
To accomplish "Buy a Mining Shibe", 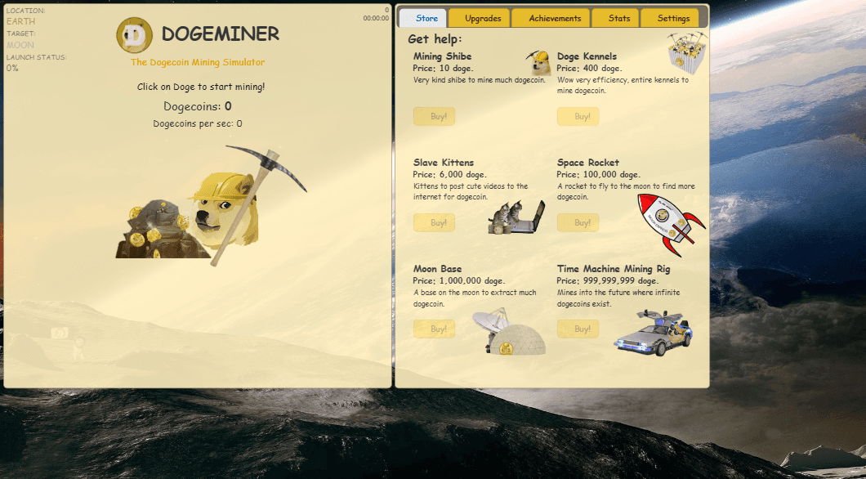I will pyautogui.click(x=434, y=117).
